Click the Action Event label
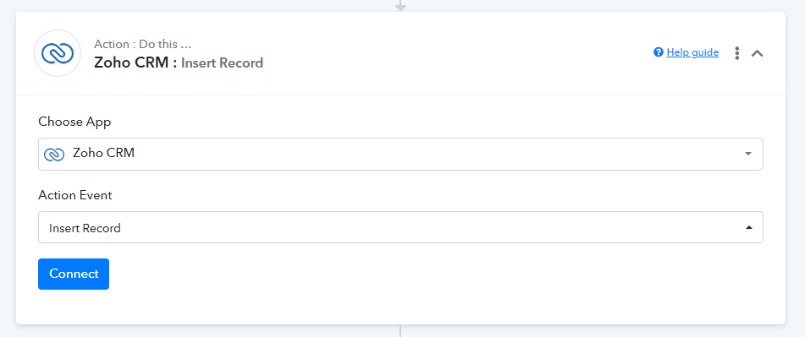Viewport: 805px width, 337px height. [x=75, y=195]
